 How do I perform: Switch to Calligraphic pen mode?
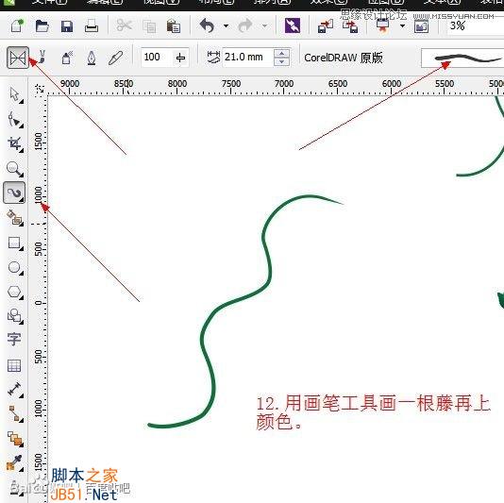pos(92,59)
